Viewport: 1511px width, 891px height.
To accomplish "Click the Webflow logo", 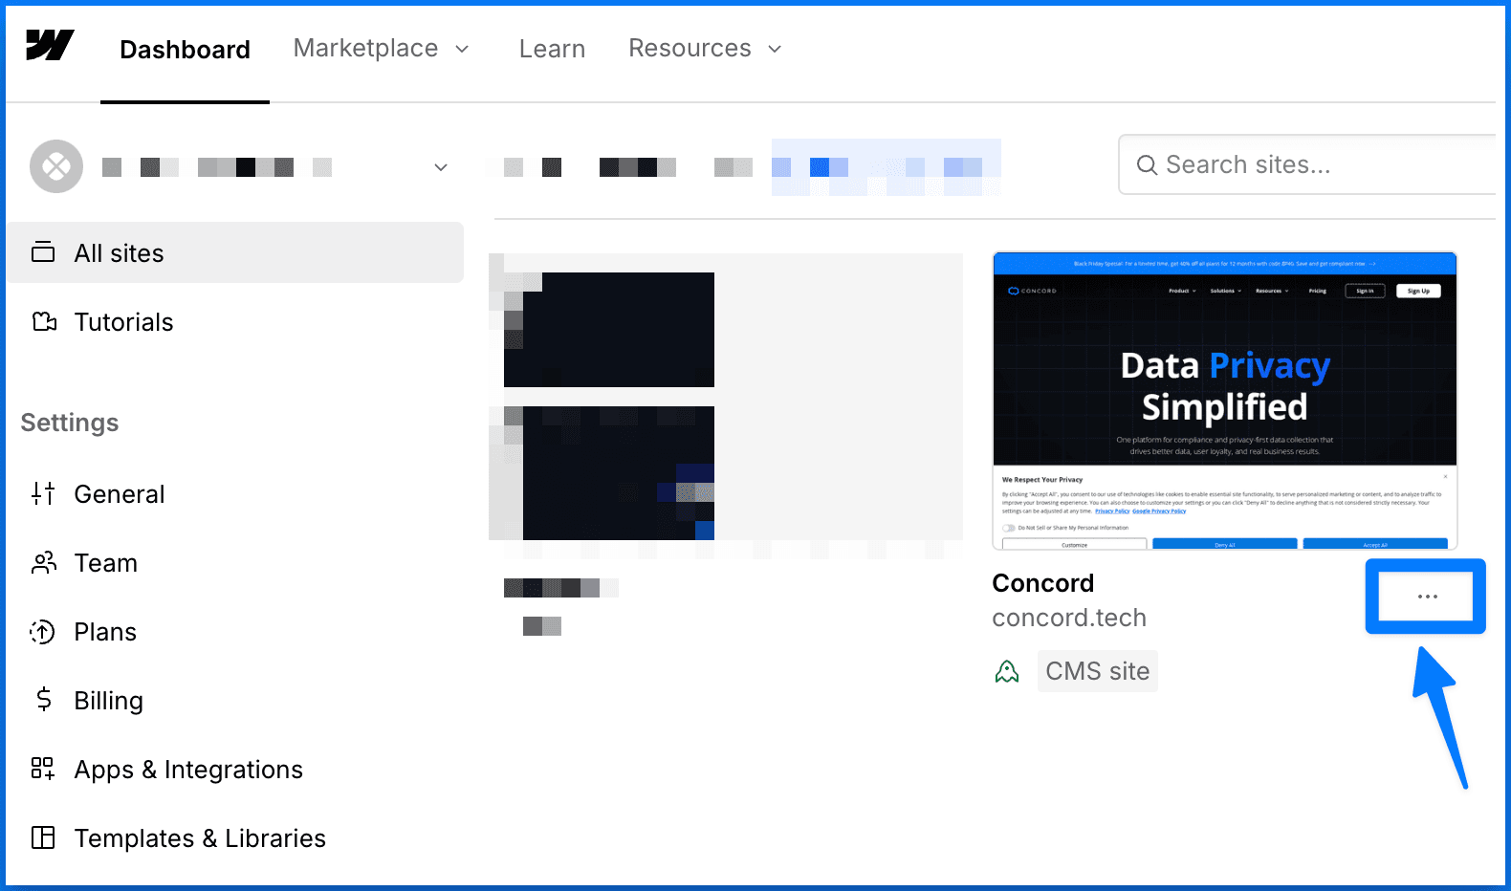I will coord(50,45).
